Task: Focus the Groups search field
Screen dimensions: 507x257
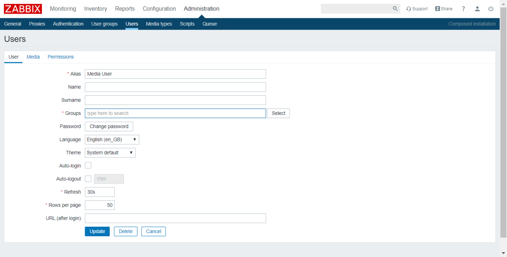Action: coord(175,113)
